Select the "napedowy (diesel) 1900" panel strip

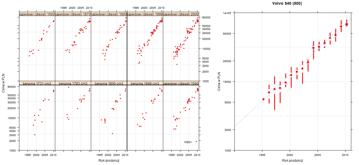pyautogui.click(x=109, y=14)
